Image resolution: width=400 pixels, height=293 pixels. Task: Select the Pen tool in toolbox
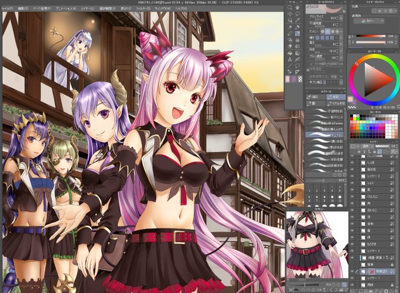[297, 27]
